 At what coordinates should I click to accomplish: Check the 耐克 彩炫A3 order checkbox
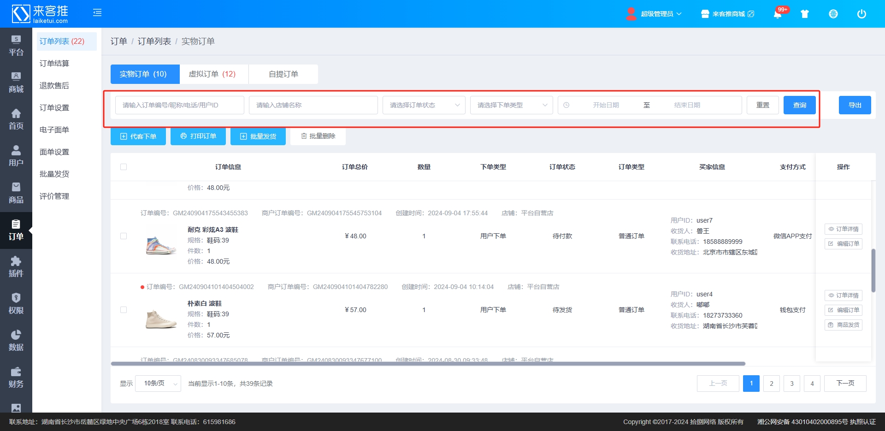click(124, 236)
